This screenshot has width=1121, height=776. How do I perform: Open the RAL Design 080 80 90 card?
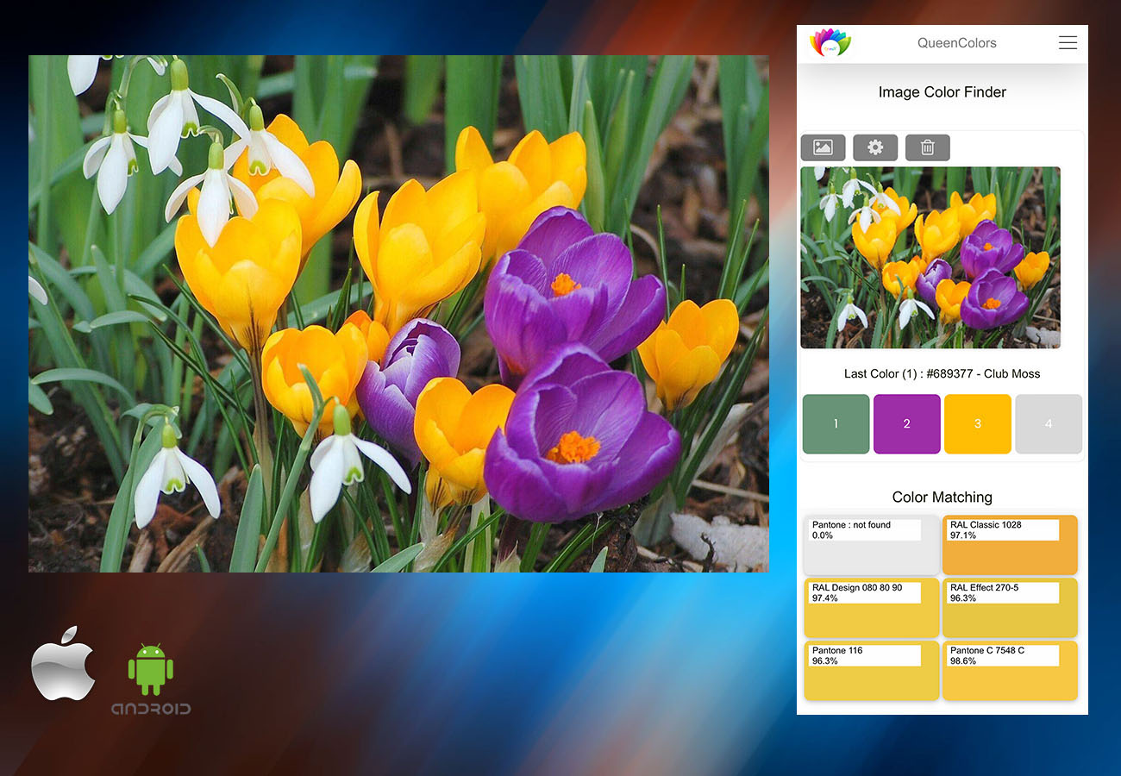click(x=871, y=608)
